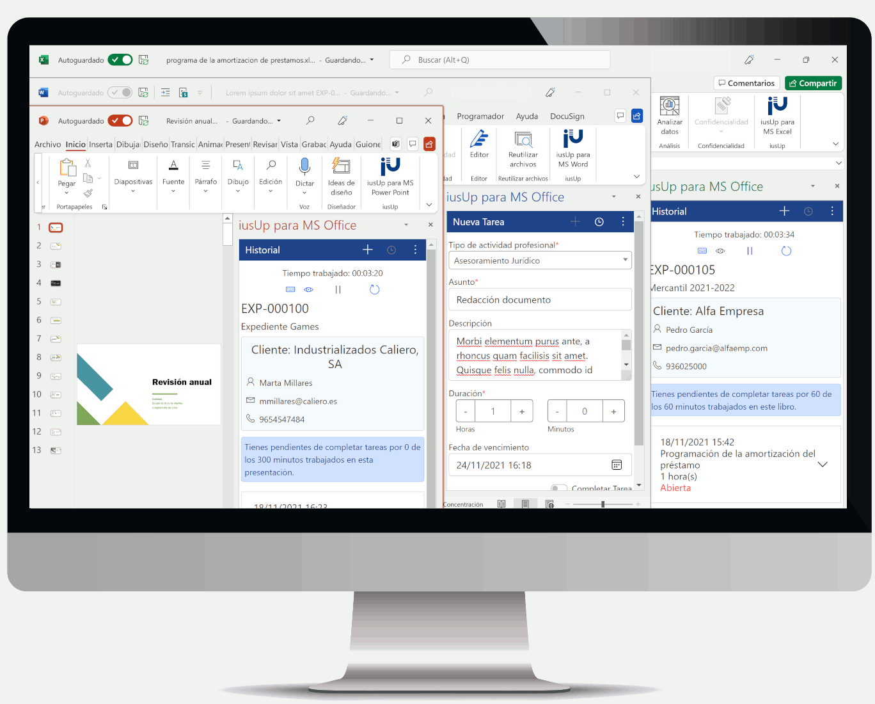Click the PowerPoint Share icon button

pos(429,144)
